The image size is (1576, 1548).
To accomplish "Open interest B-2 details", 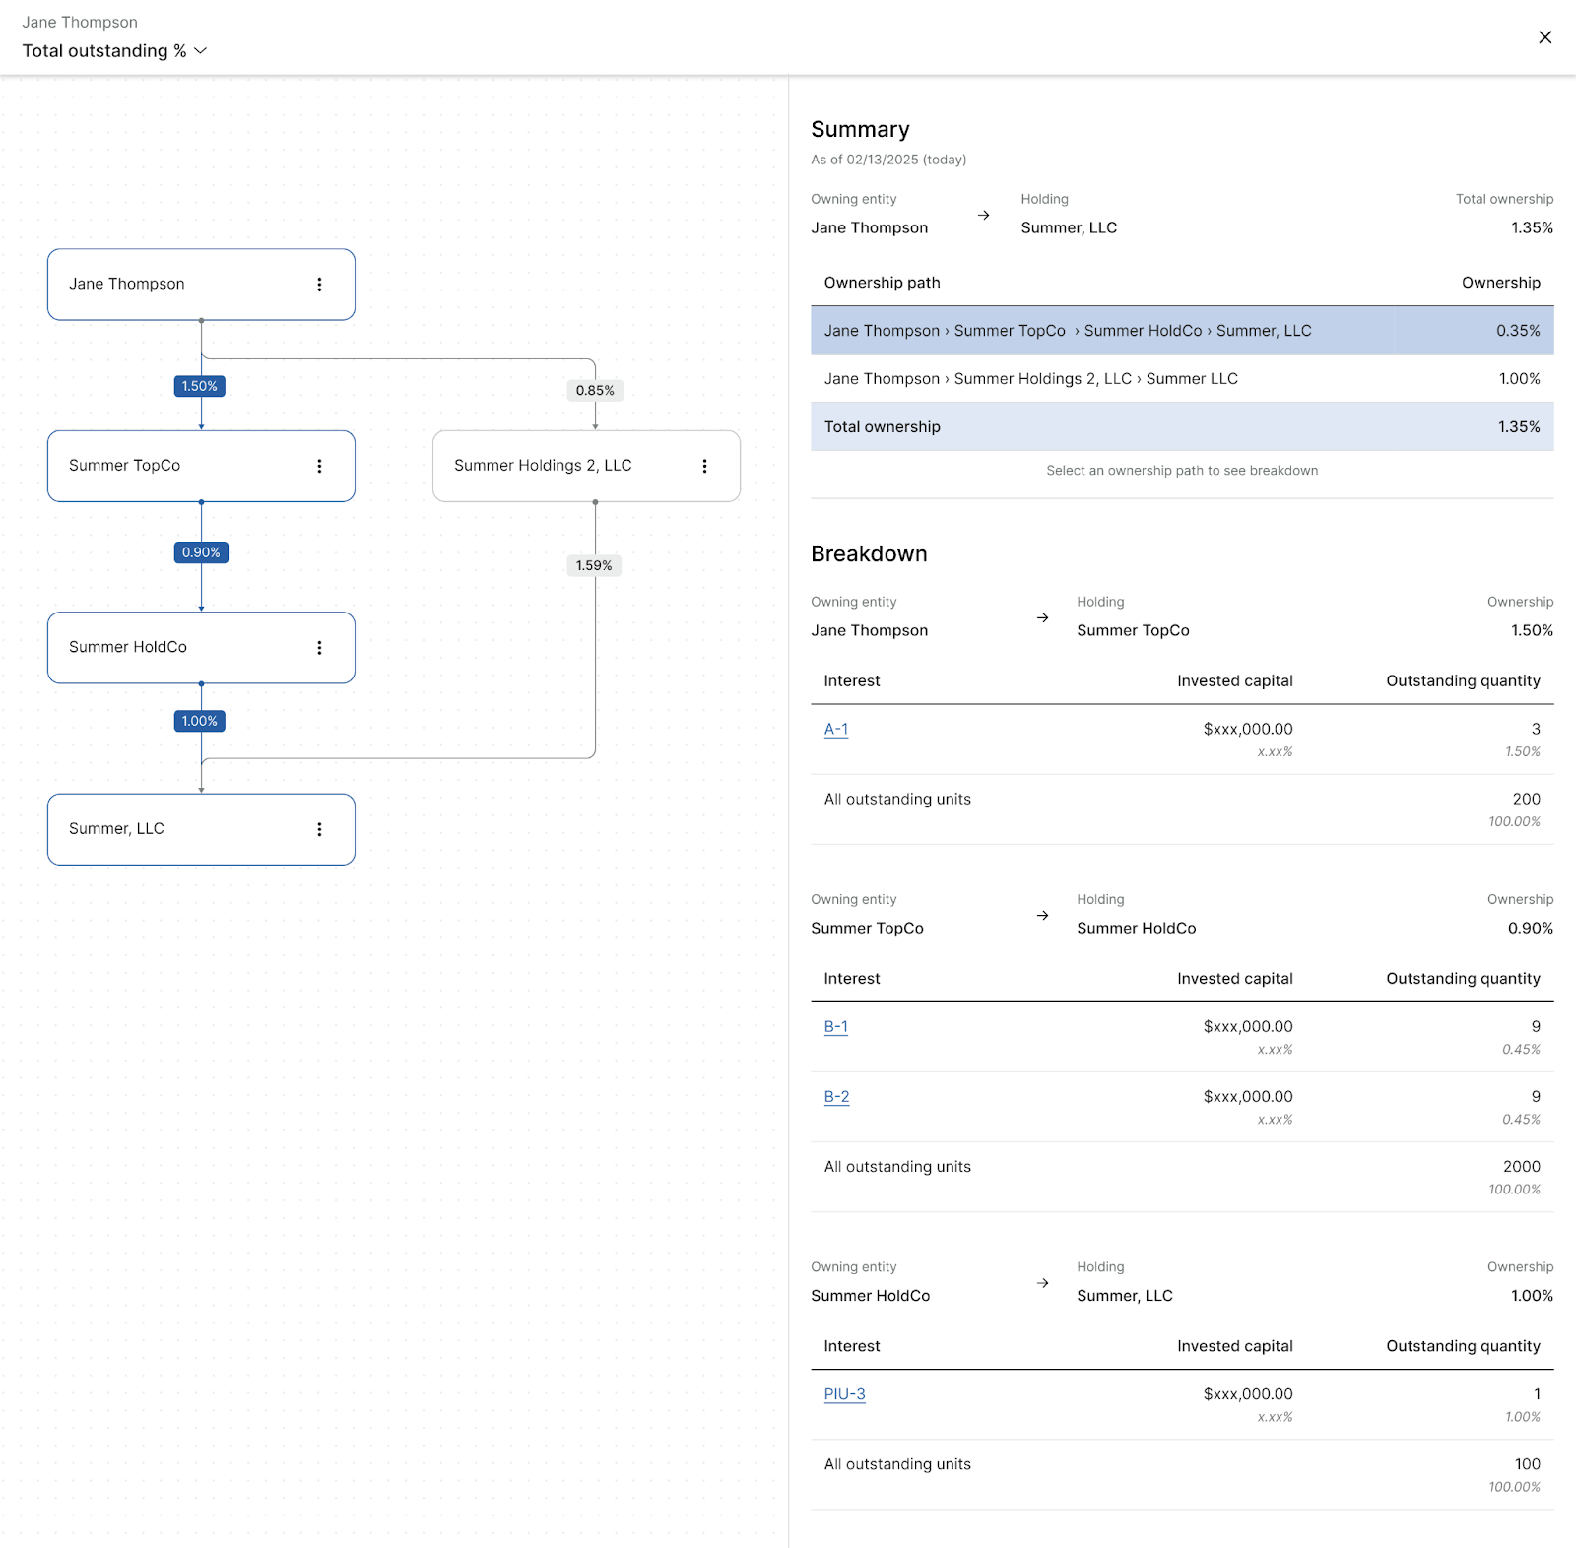I will click(835, 1096).
